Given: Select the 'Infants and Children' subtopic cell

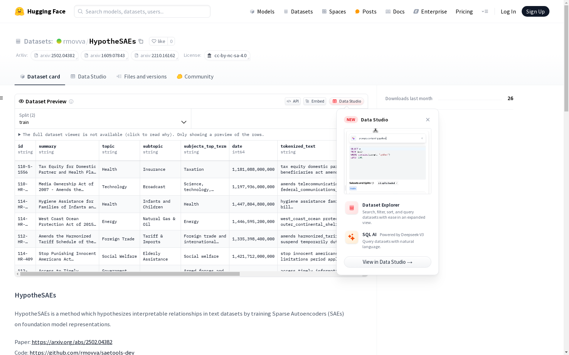Looking at the screenshot, I should point(160,204).
